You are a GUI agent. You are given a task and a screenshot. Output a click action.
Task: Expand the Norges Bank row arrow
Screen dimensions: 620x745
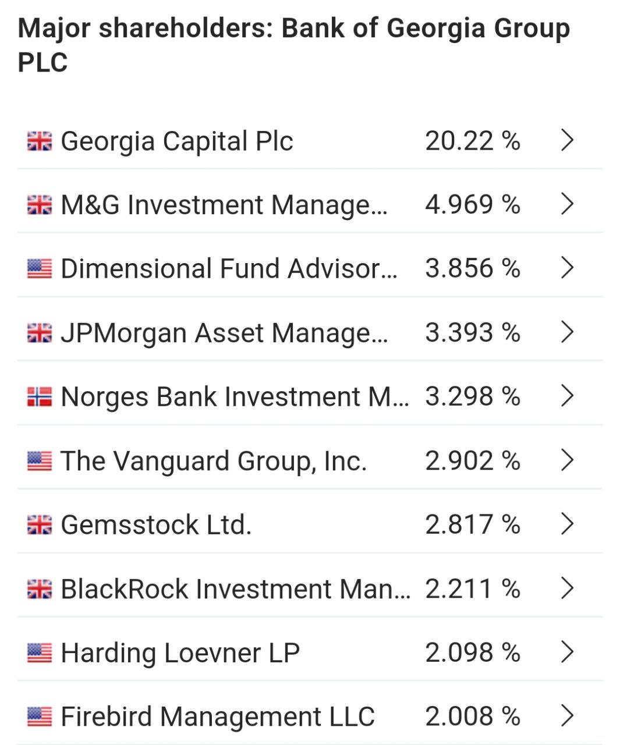pyautogui.click(x=567, y=396)
